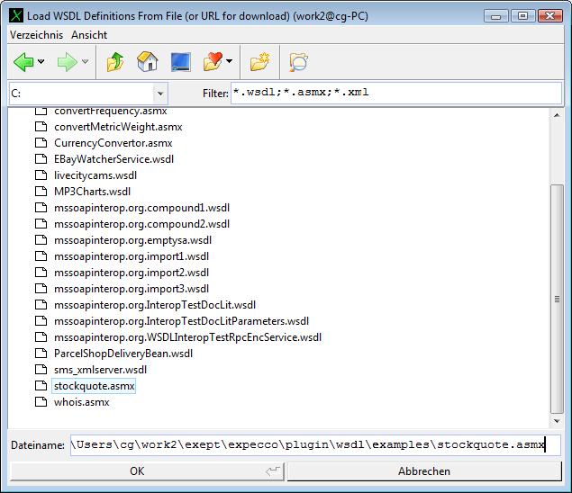Select CurrencyConvertor.asmx in the list
572x493 pixels.
pyautogui.click(x=113, y=143)
